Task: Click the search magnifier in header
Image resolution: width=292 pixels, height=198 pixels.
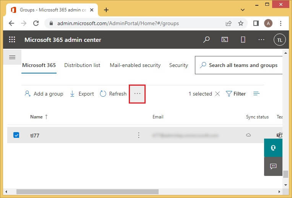Action: point(206,40)
